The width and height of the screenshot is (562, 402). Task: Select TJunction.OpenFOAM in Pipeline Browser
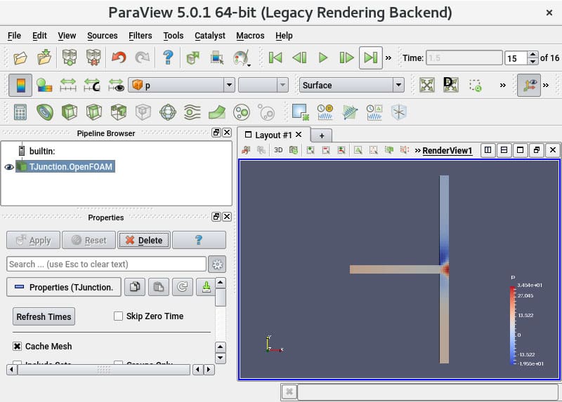(x=71, y=167)
